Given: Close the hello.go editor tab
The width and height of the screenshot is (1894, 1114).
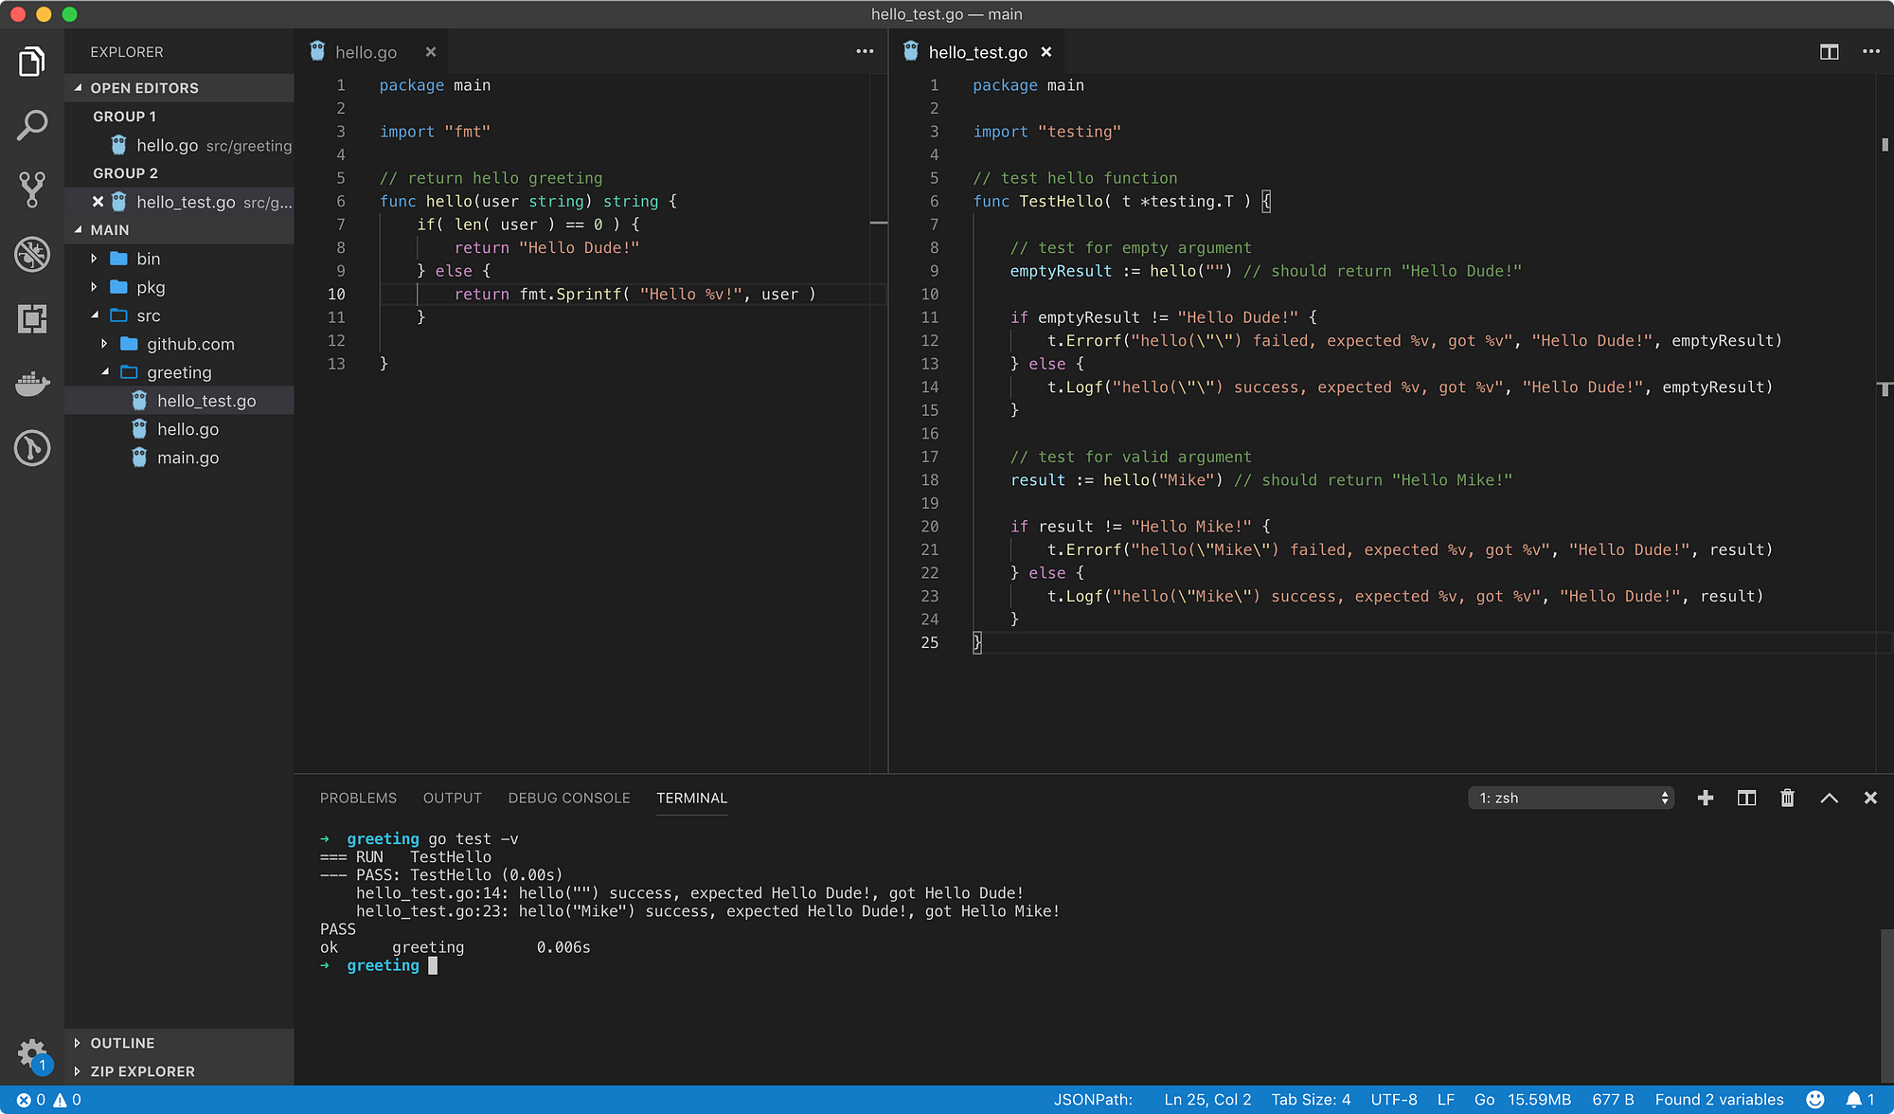Looking at the screenshot, I should point(431,52).
